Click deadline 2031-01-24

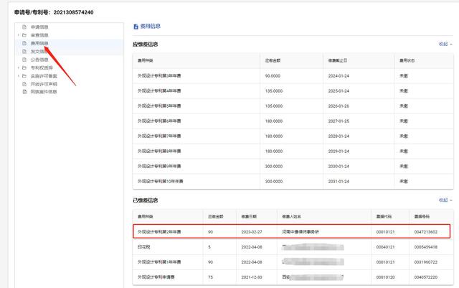click(x=339, y=182)
